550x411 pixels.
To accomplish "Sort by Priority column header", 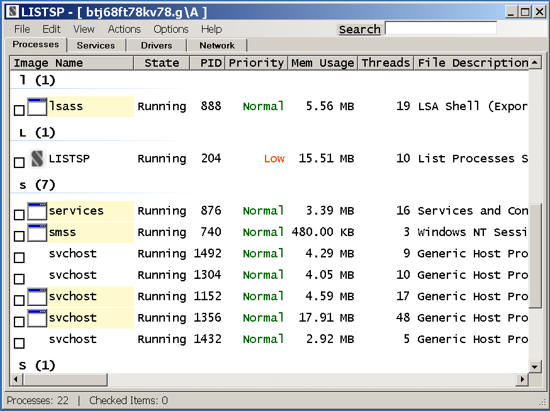I will pyautogui.click(x=256, y=63).
